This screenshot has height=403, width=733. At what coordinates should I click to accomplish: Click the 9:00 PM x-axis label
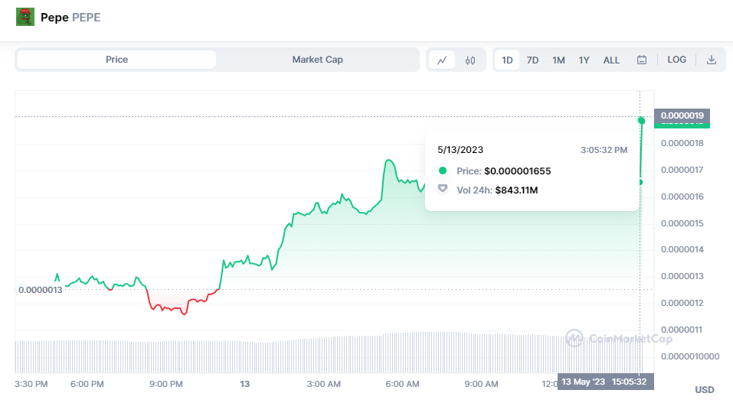point(166,385)
